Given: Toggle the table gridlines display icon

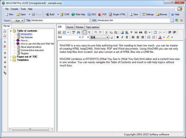Looking at the screenshot, I should pos(85,32).
